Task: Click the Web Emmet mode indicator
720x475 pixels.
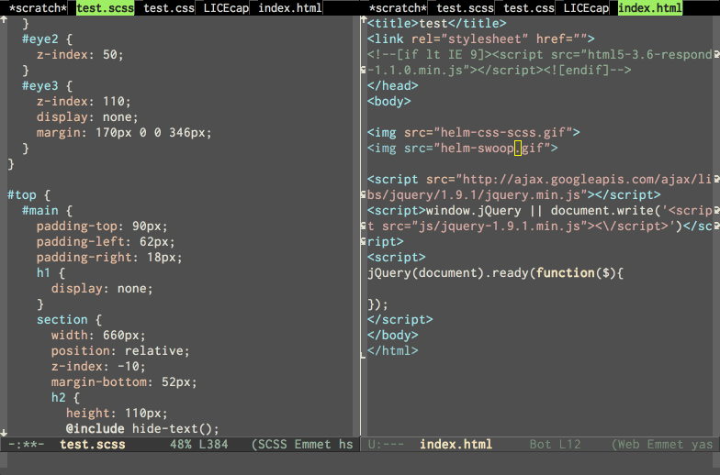Action: pos(663,445)
